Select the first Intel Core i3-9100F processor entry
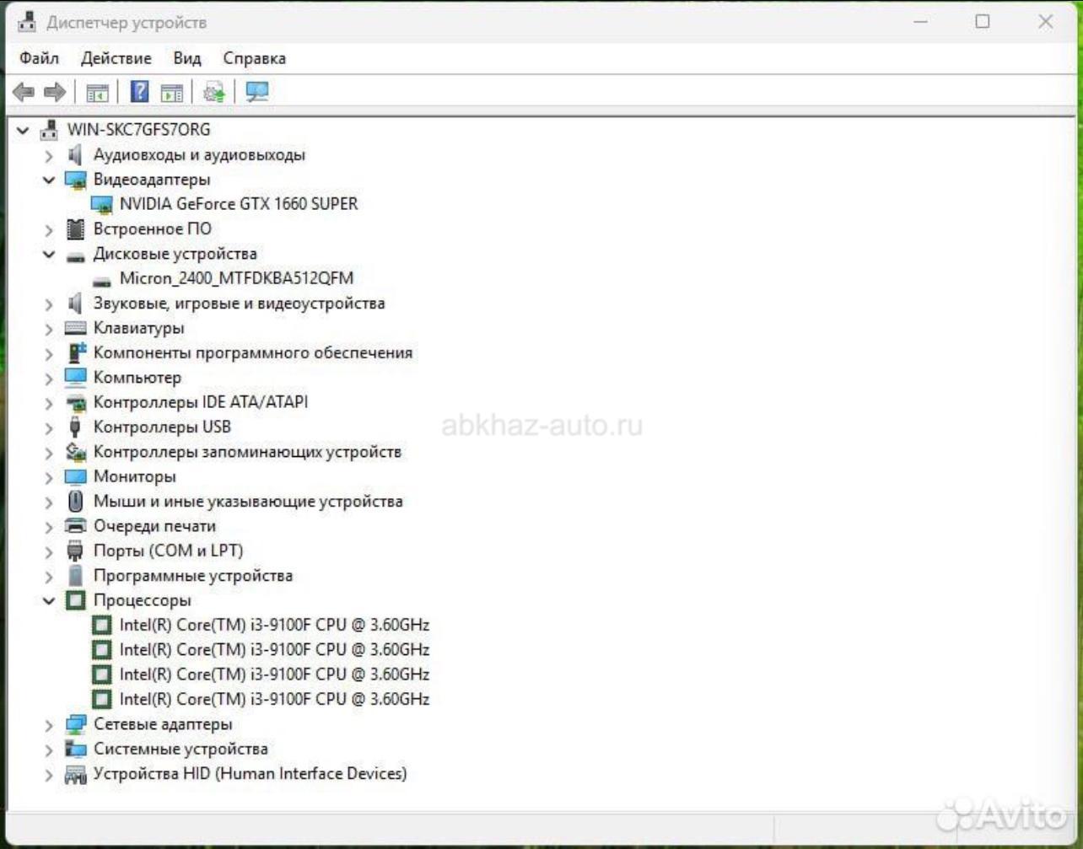The height and width of the screenshot is (849, 1083). [x=274, y=625]
